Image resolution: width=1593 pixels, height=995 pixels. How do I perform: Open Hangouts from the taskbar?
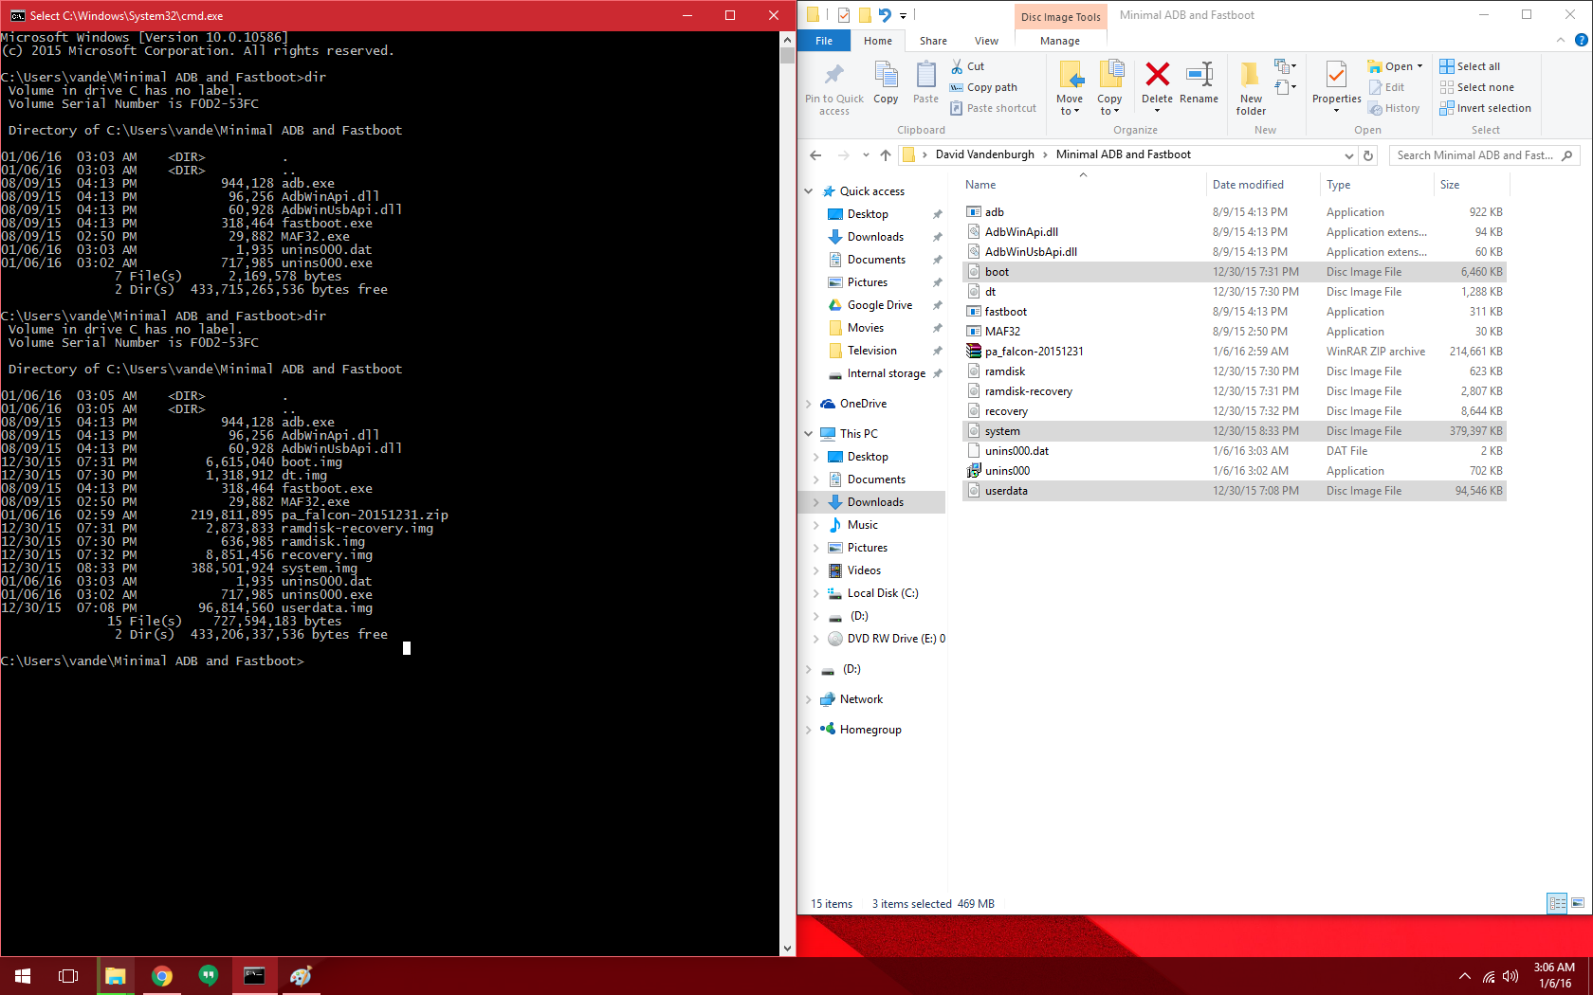point(209,976)
